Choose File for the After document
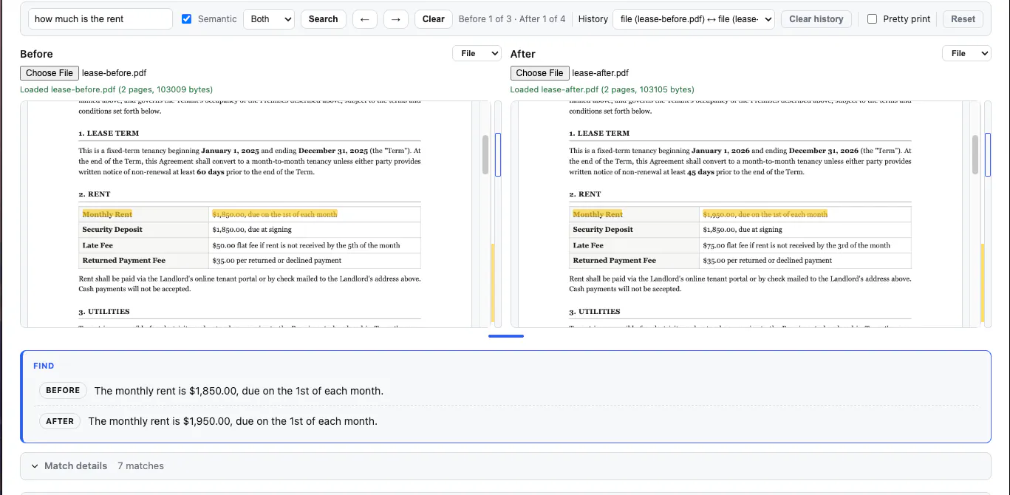Viewport: 1010px width, 495px height. point(539,73)
